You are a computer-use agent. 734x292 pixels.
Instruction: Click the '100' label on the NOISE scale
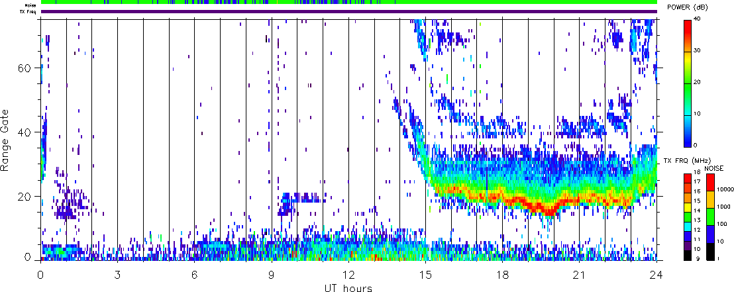coord(722,224)
